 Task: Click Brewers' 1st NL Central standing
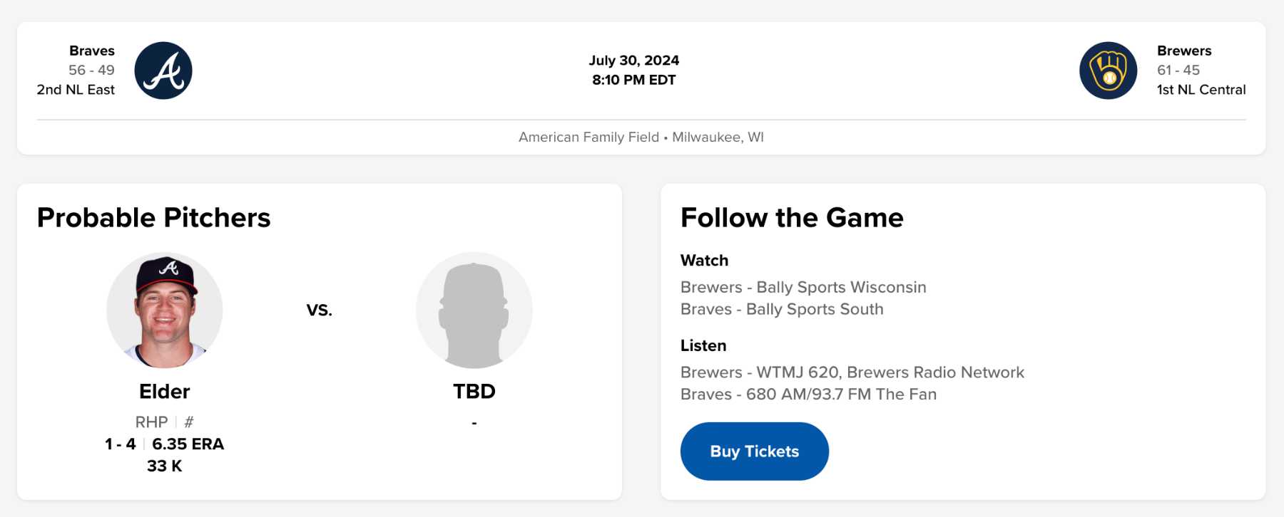click(x=1201, y=90)
